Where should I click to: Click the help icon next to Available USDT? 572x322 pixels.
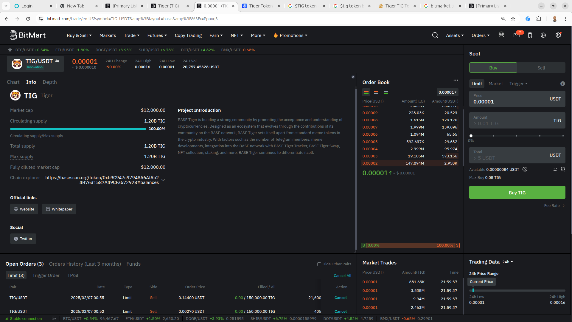tap(525, 169)
